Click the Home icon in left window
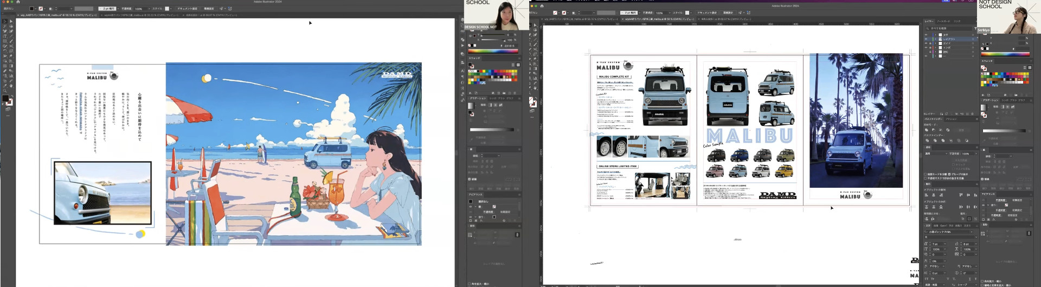The height and width of the screenshot is (287, 1041). click(18, 2)
